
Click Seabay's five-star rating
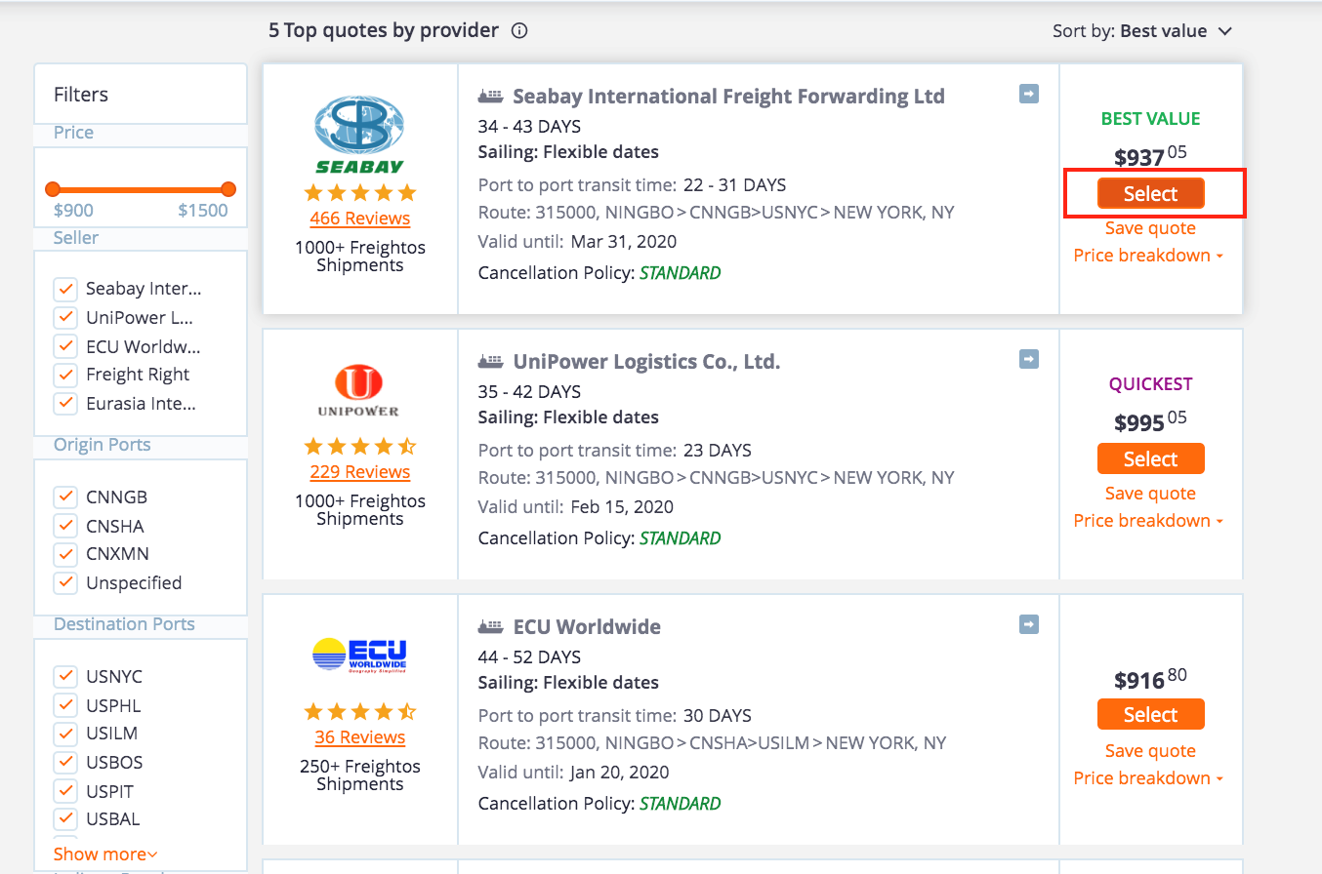(359, 192)
